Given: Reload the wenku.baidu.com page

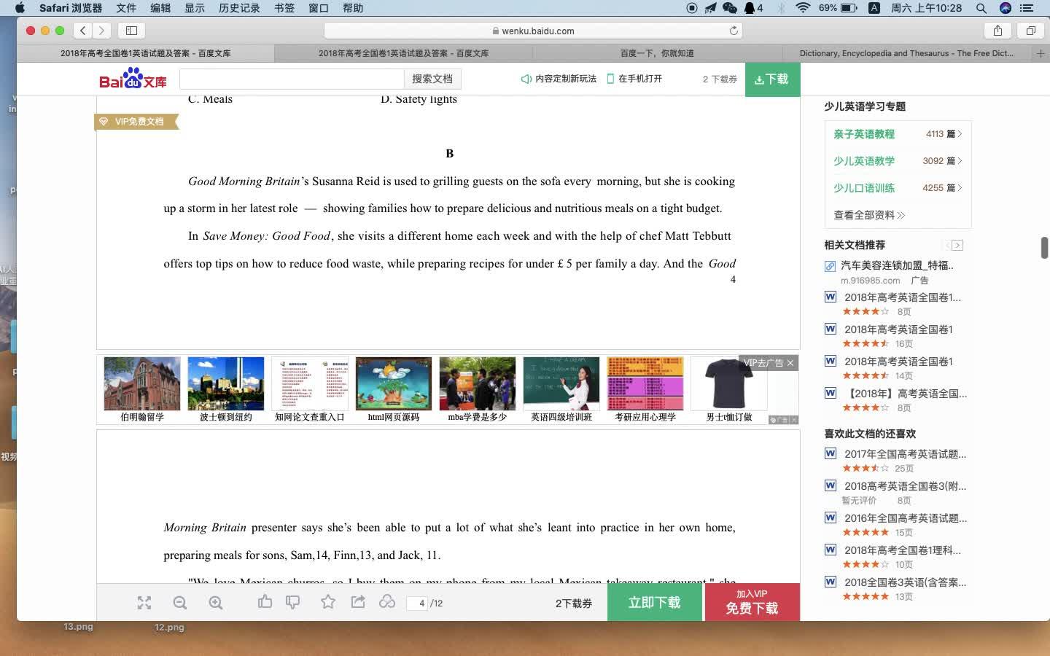Looking at the screenshot, I should tap(734, 31).
